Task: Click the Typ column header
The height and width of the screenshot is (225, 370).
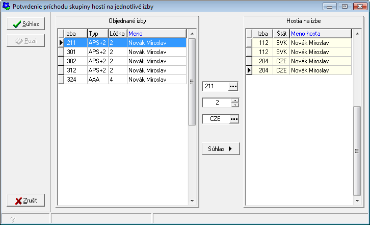Action: pos(97,33)
